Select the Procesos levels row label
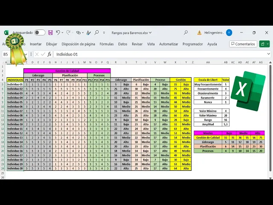 click(208, 151)
